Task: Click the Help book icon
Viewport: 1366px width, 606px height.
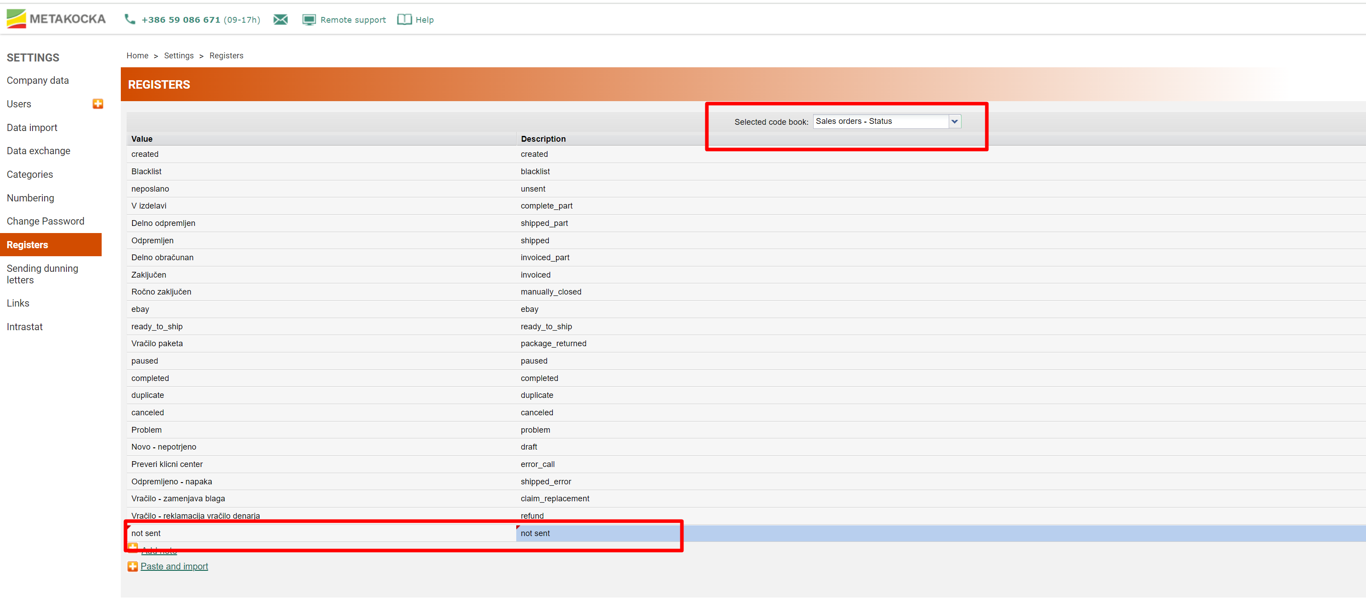Action: [404, 20]
